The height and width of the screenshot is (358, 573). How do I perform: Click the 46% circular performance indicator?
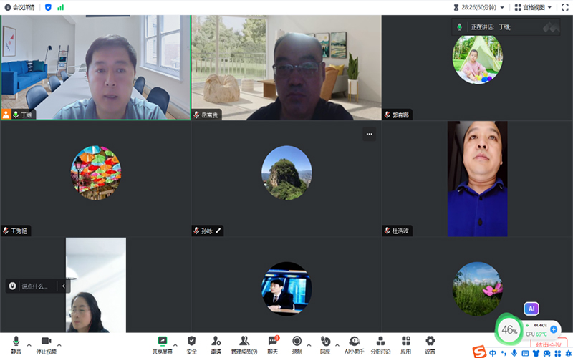point(509,330)
